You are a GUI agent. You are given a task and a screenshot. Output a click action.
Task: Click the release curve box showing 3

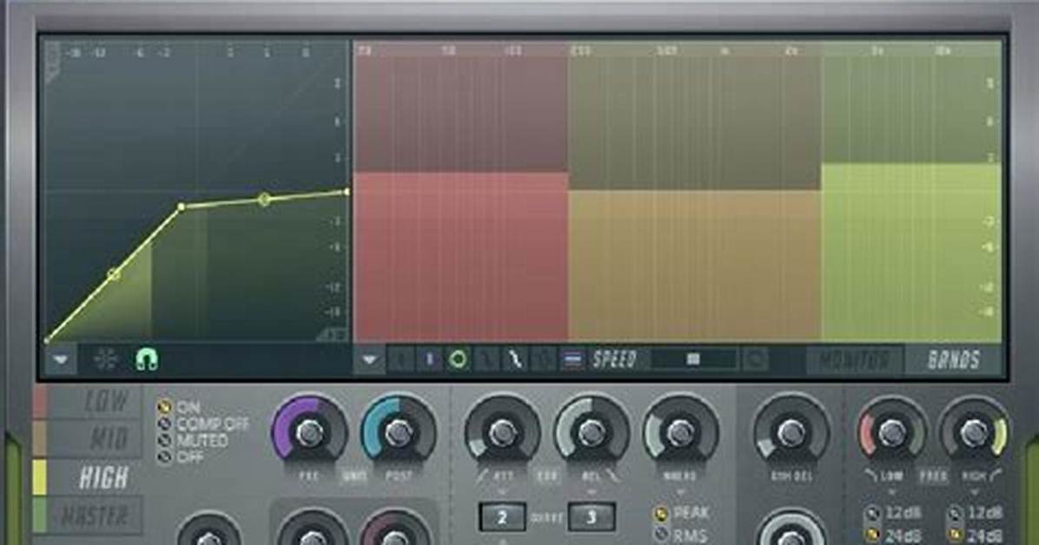coord(592,517)
